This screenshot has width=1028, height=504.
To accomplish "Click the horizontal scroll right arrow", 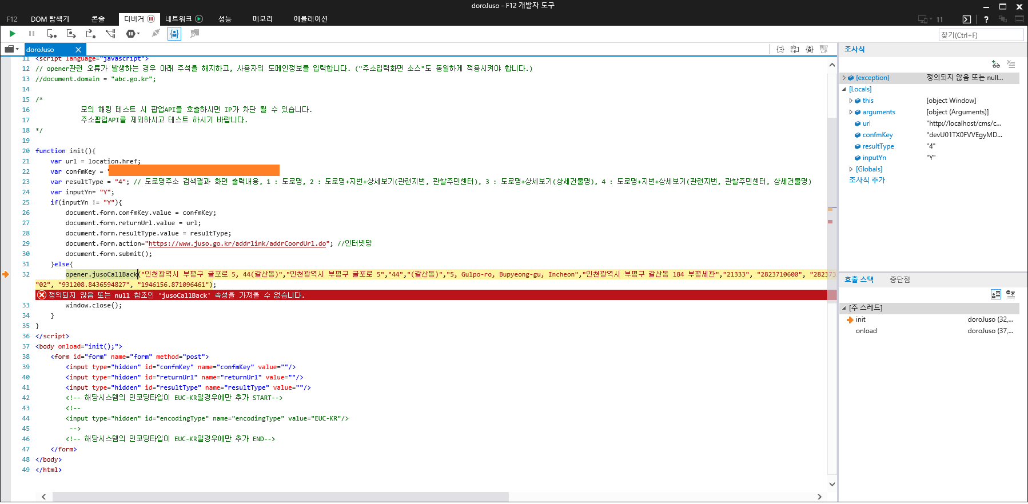I will 819,497.
